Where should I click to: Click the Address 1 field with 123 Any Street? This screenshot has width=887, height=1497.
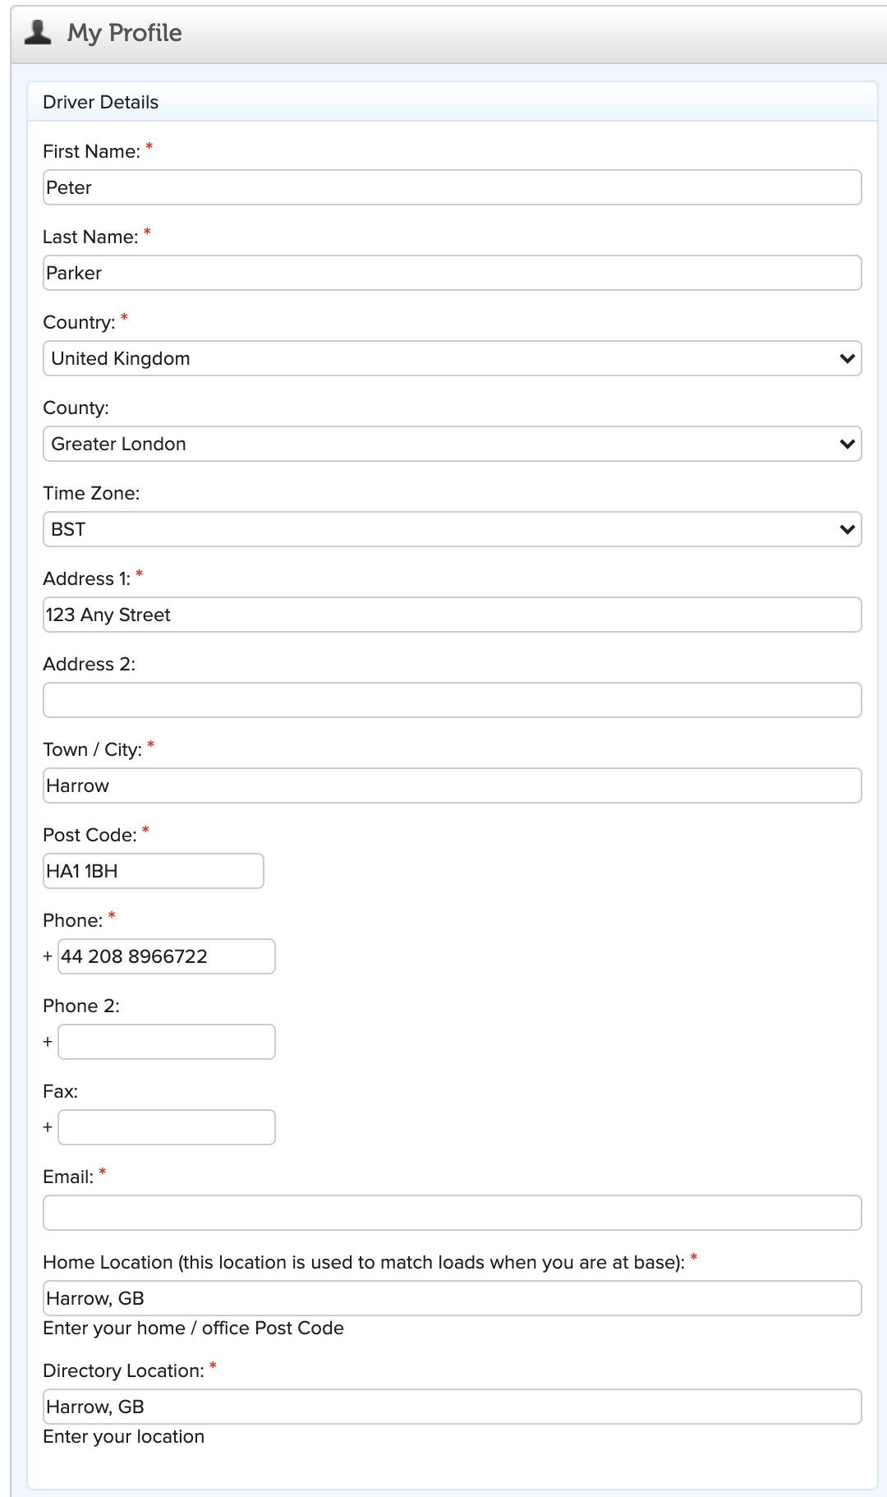452,615
